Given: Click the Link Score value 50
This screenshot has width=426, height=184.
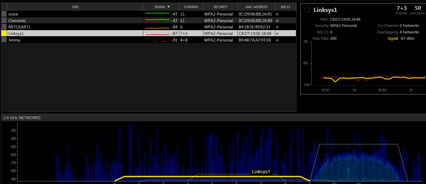Looking at the screenshot, I should click(x=418, y=8).
